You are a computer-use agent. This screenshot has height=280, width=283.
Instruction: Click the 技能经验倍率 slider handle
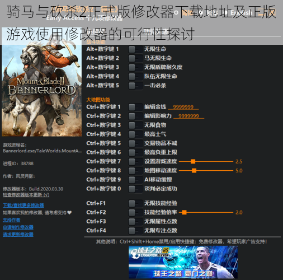coord(184,212)
